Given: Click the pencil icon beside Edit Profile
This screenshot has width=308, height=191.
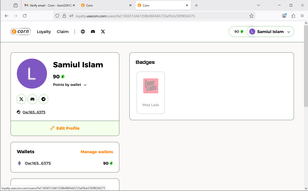Looking at the screenshot, I should [52, 128].
